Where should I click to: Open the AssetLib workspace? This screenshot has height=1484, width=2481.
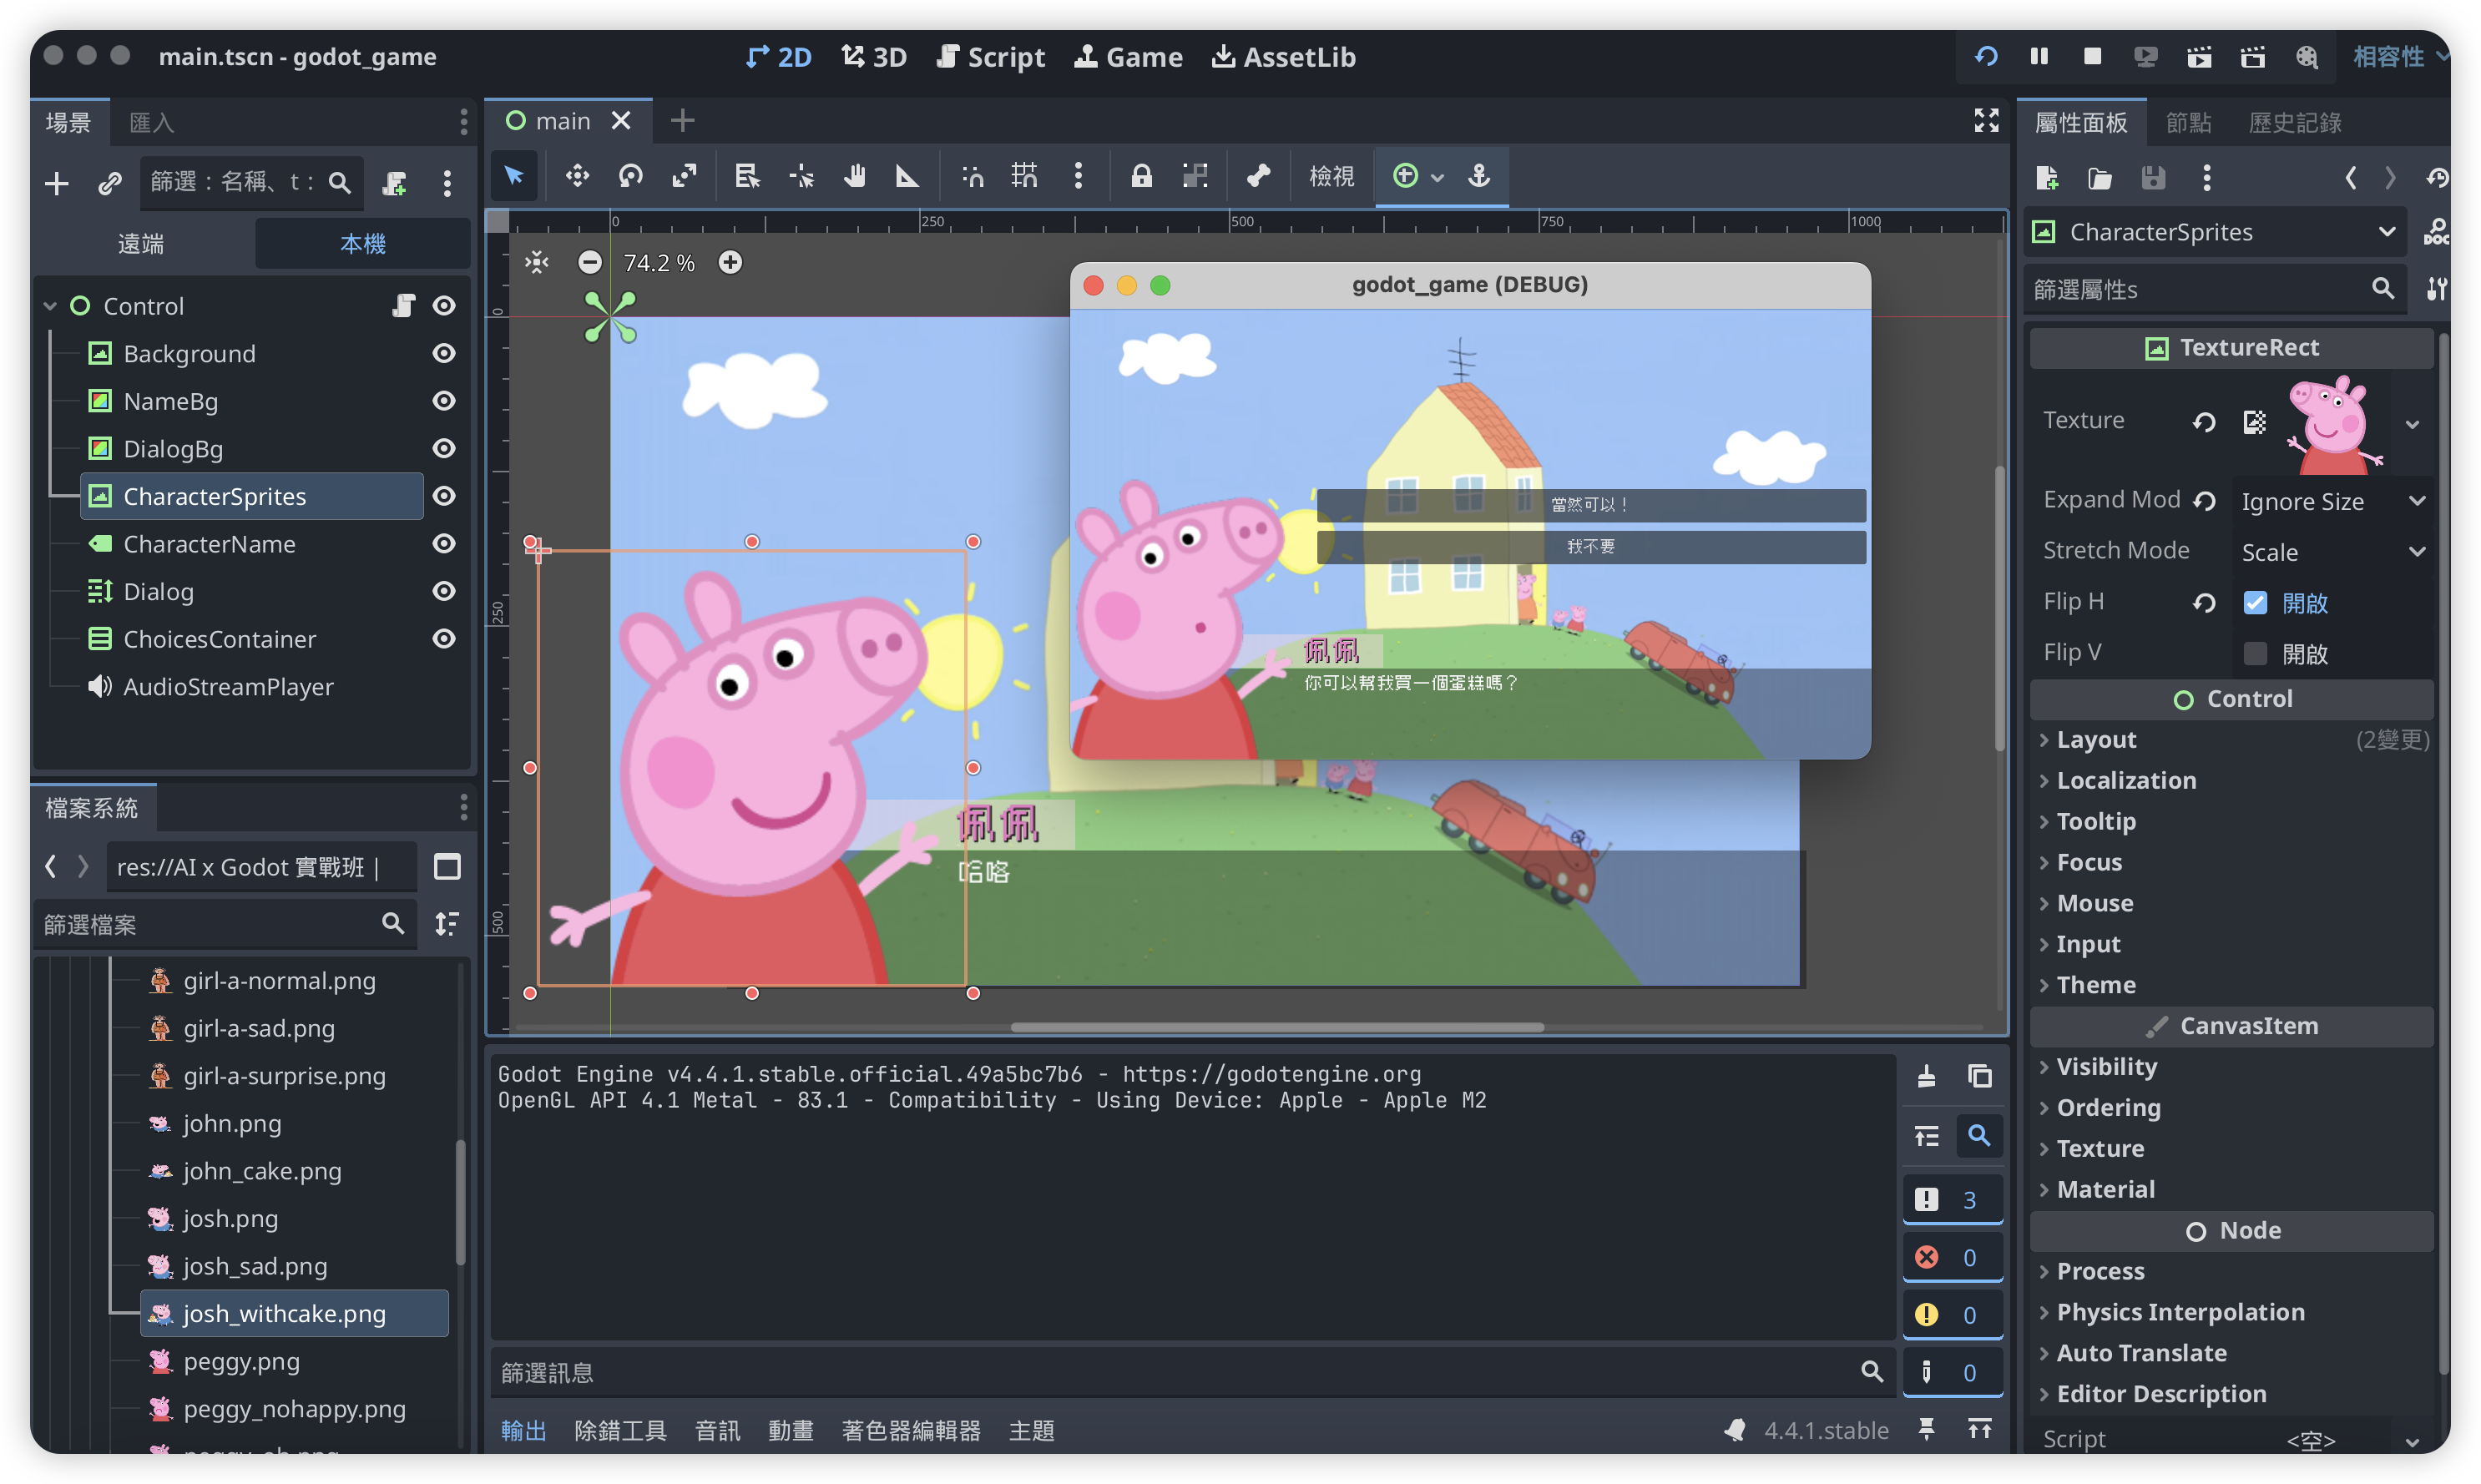tap(1284, 57)
